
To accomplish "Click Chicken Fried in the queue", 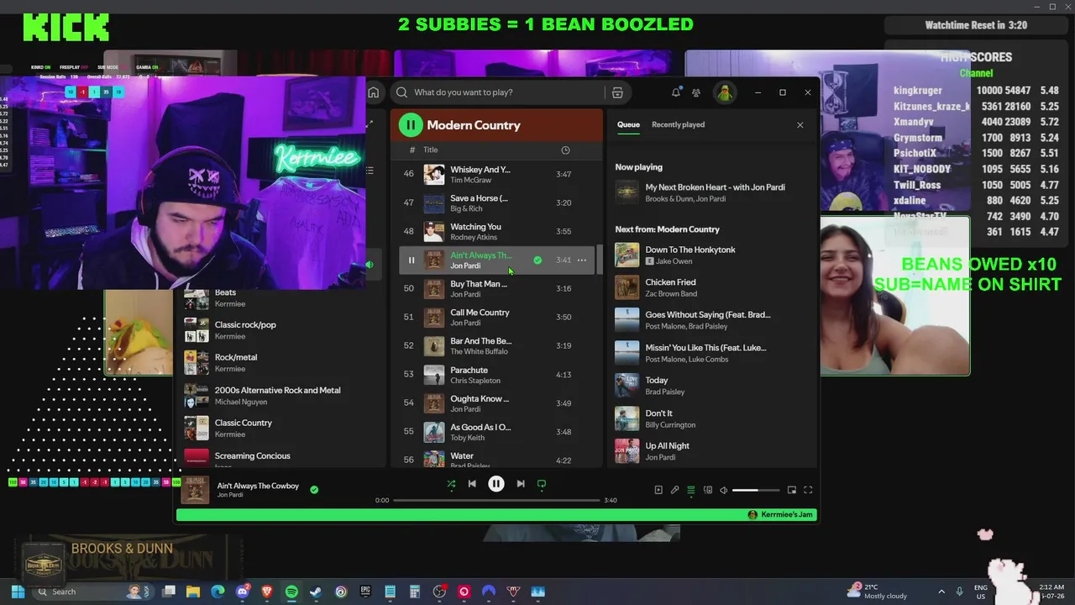I will (x=711, y=287).
